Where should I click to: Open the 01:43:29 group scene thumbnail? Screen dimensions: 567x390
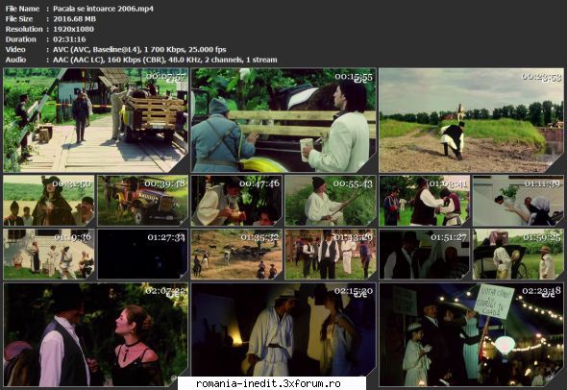click(331, 255)
